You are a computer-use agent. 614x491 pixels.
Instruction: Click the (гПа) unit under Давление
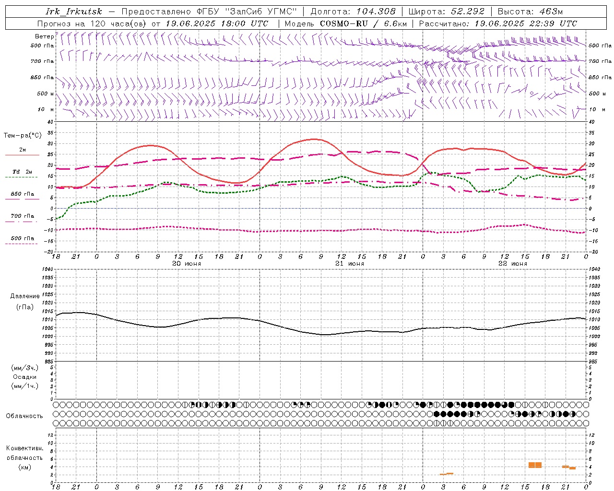pos(25,307)
